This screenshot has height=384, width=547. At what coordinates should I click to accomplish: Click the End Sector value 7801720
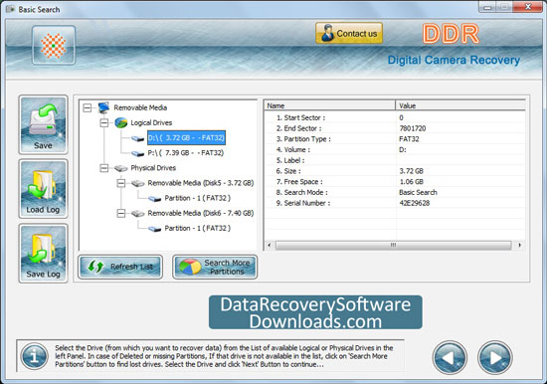pos(413,128)
